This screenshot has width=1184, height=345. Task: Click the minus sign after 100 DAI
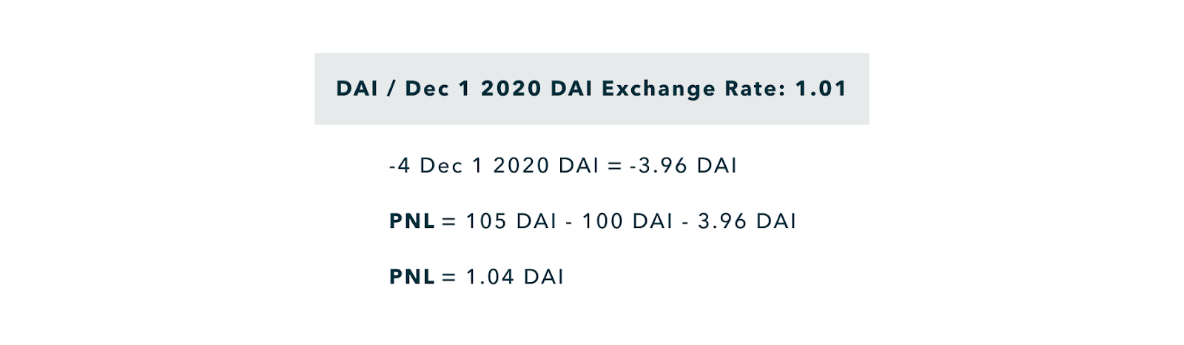click(685, 222)
